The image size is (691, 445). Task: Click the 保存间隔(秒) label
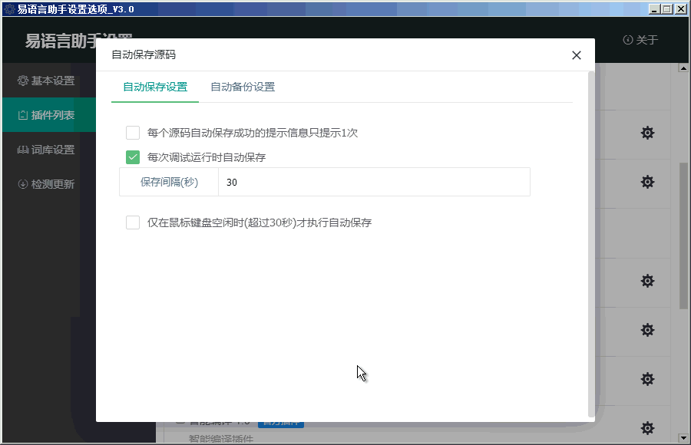coord(169,182)
